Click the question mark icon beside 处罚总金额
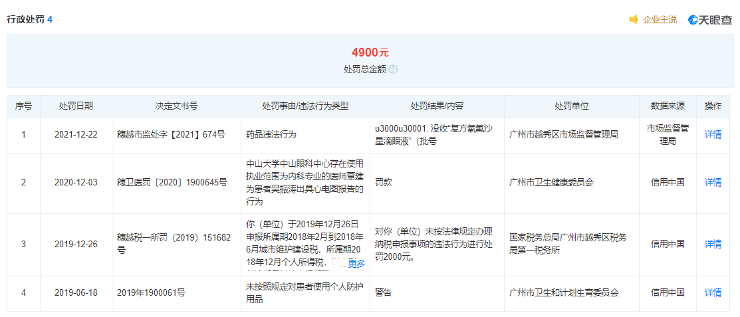The image size is (740, 317). pos(393,69)
